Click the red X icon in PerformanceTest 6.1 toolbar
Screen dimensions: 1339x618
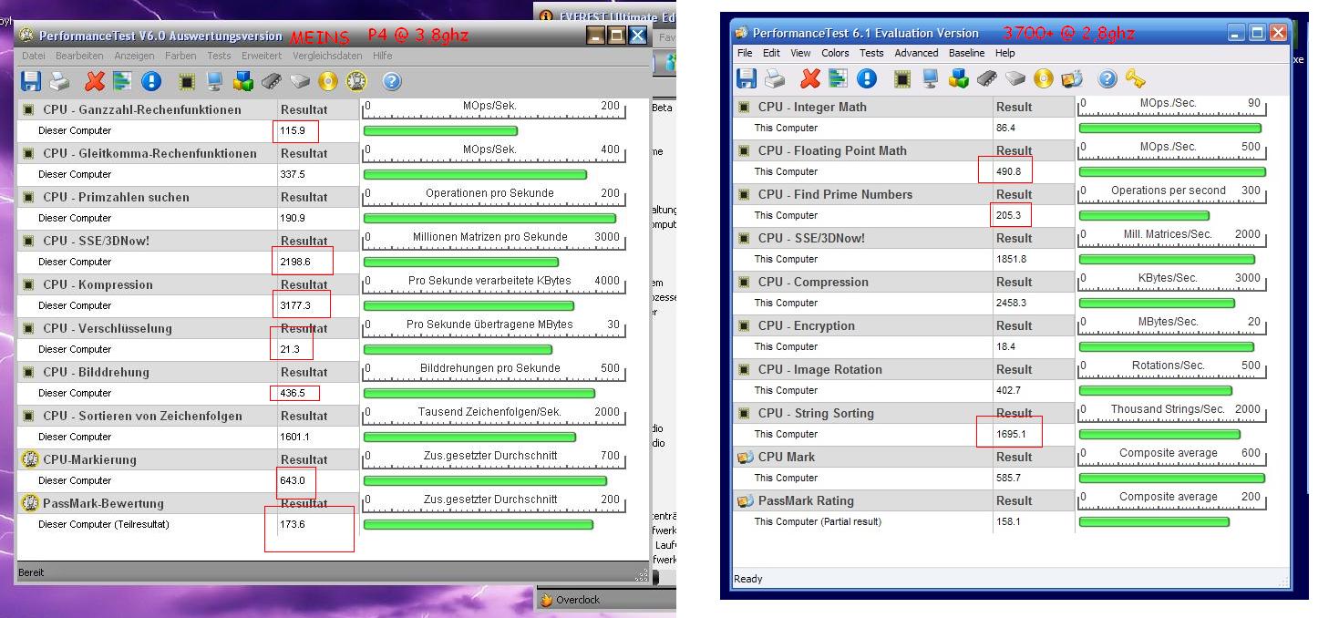pyautogui.click(x=810, y=78)
